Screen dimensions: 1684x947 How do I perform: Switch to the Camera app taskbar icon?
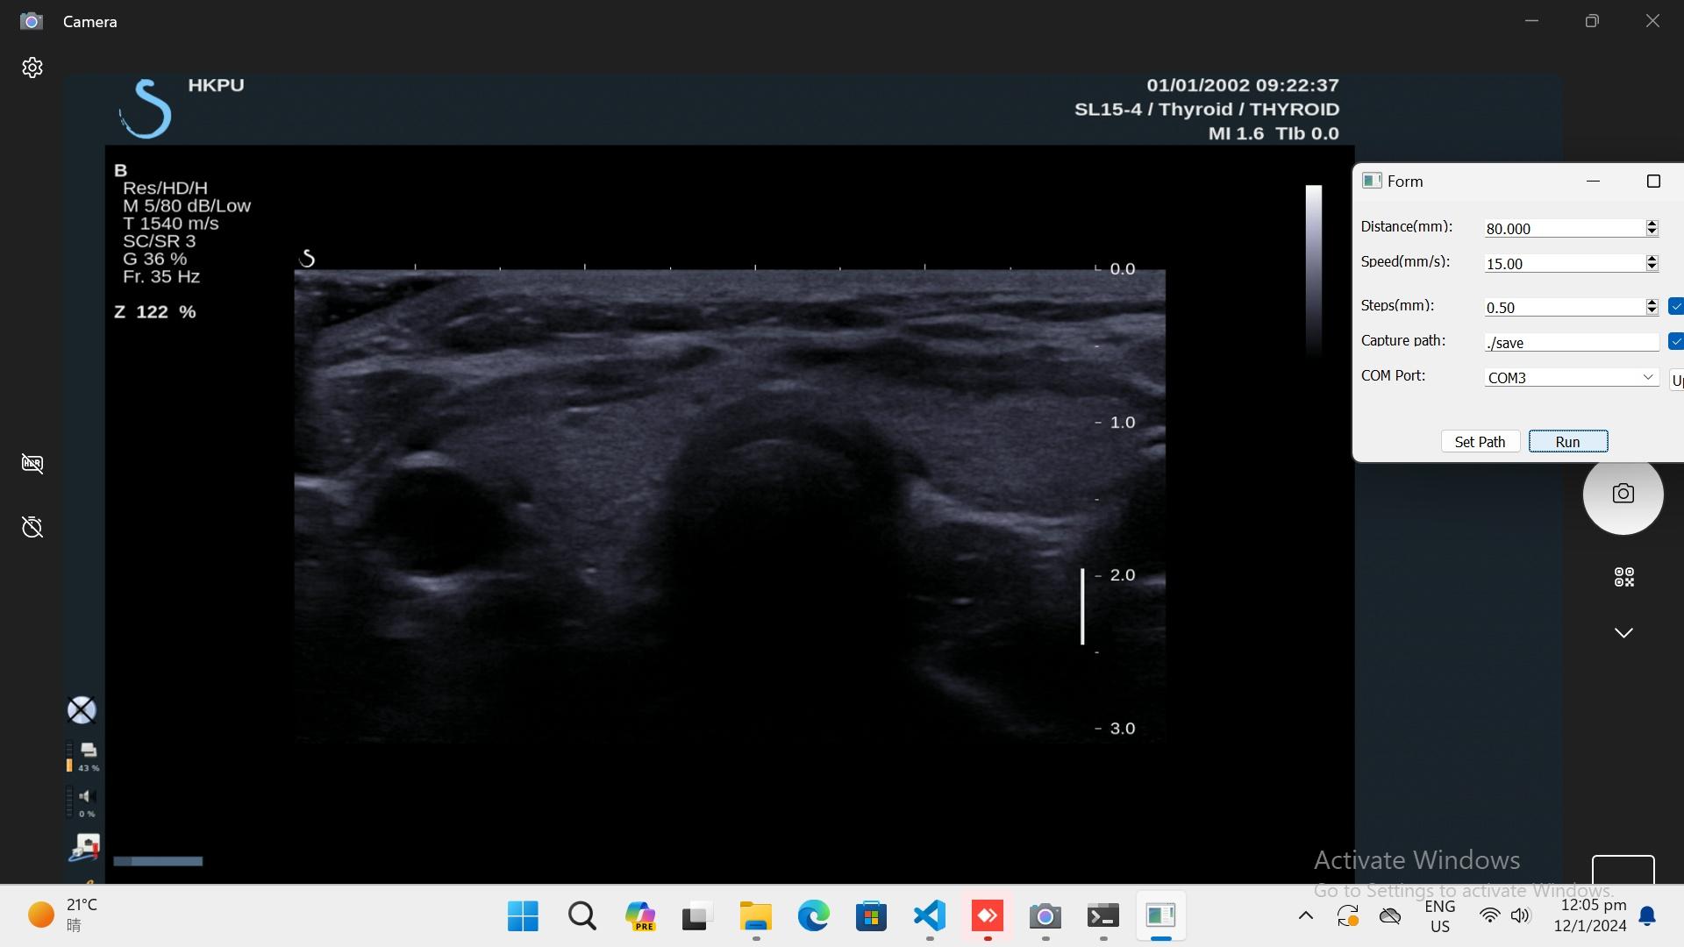1045,916
